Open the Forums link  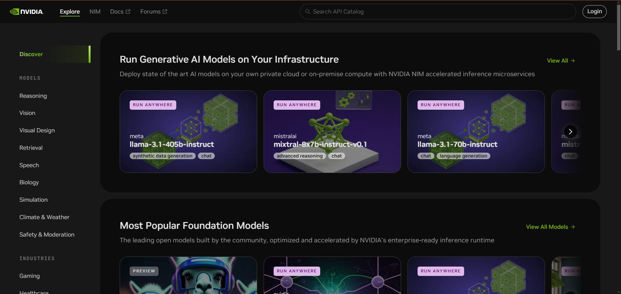pyautogui.click(x=154, y=12)
